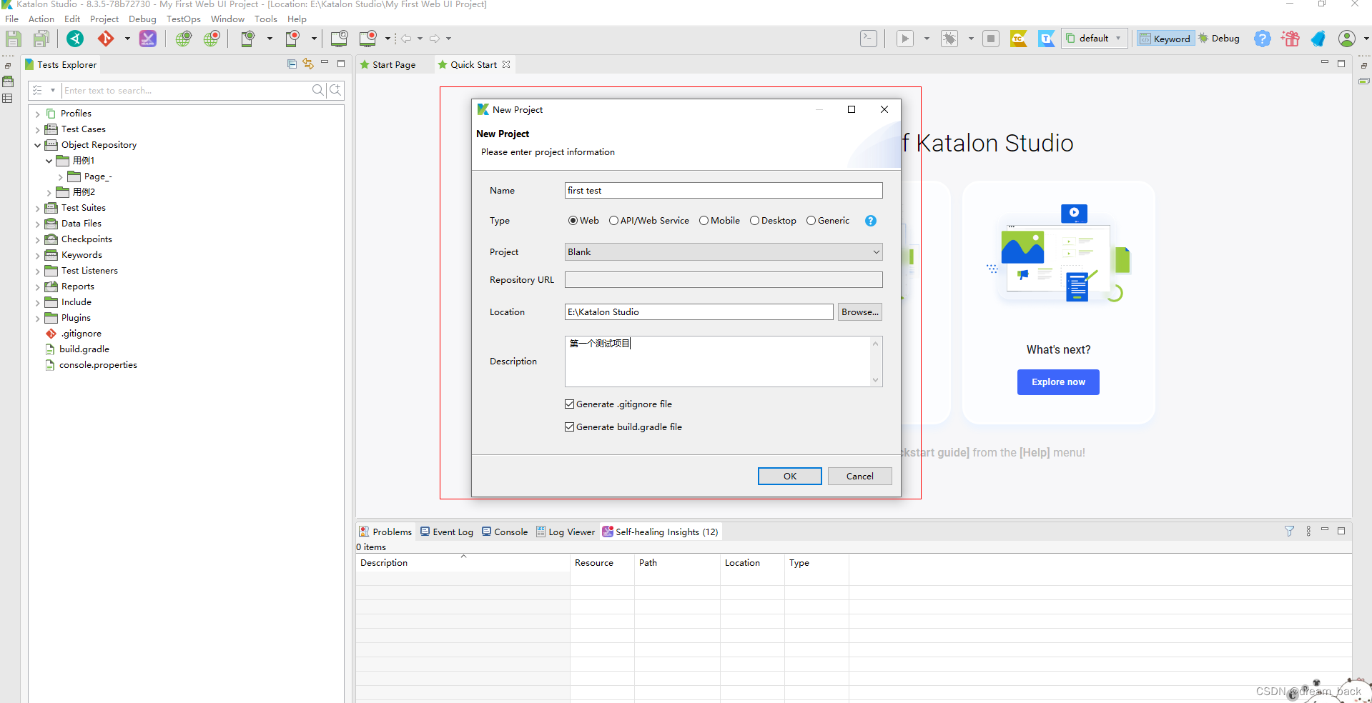Expand the Test Suites node

(38, 208)
